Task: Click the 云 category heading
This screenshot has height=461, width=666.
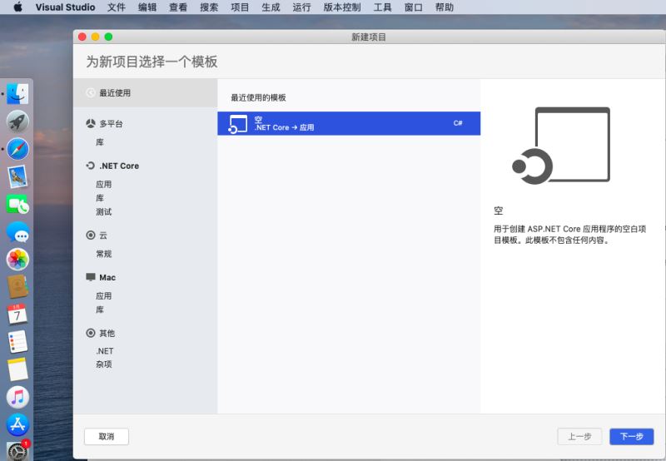Action: pos(103,235)
